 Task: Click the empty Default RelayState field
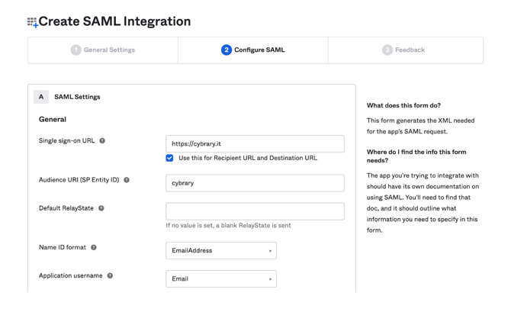[255, 211]
